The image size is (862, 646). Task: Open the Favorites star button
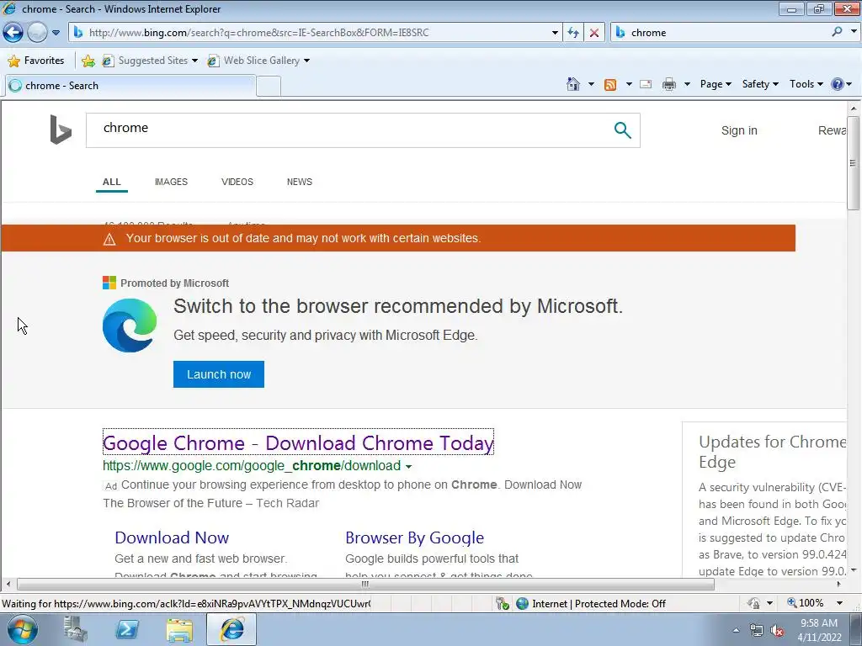[36, 61]
